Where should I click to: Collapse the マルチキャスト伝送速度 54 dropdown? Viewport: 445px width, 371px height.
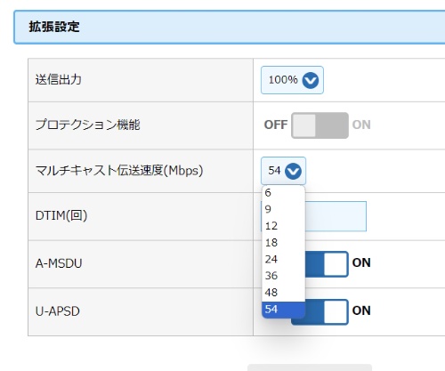[283, 171]
